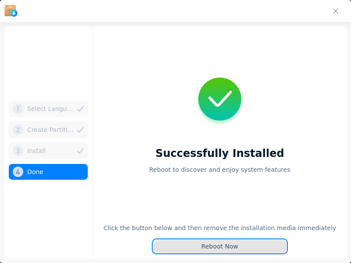
Task: Select the Done step
Action: tap(48, 172)
